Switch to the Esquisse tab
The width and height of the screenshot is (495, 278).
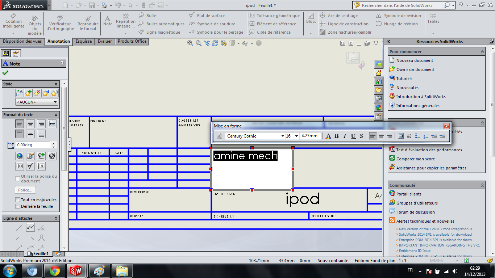pos(83,41)
